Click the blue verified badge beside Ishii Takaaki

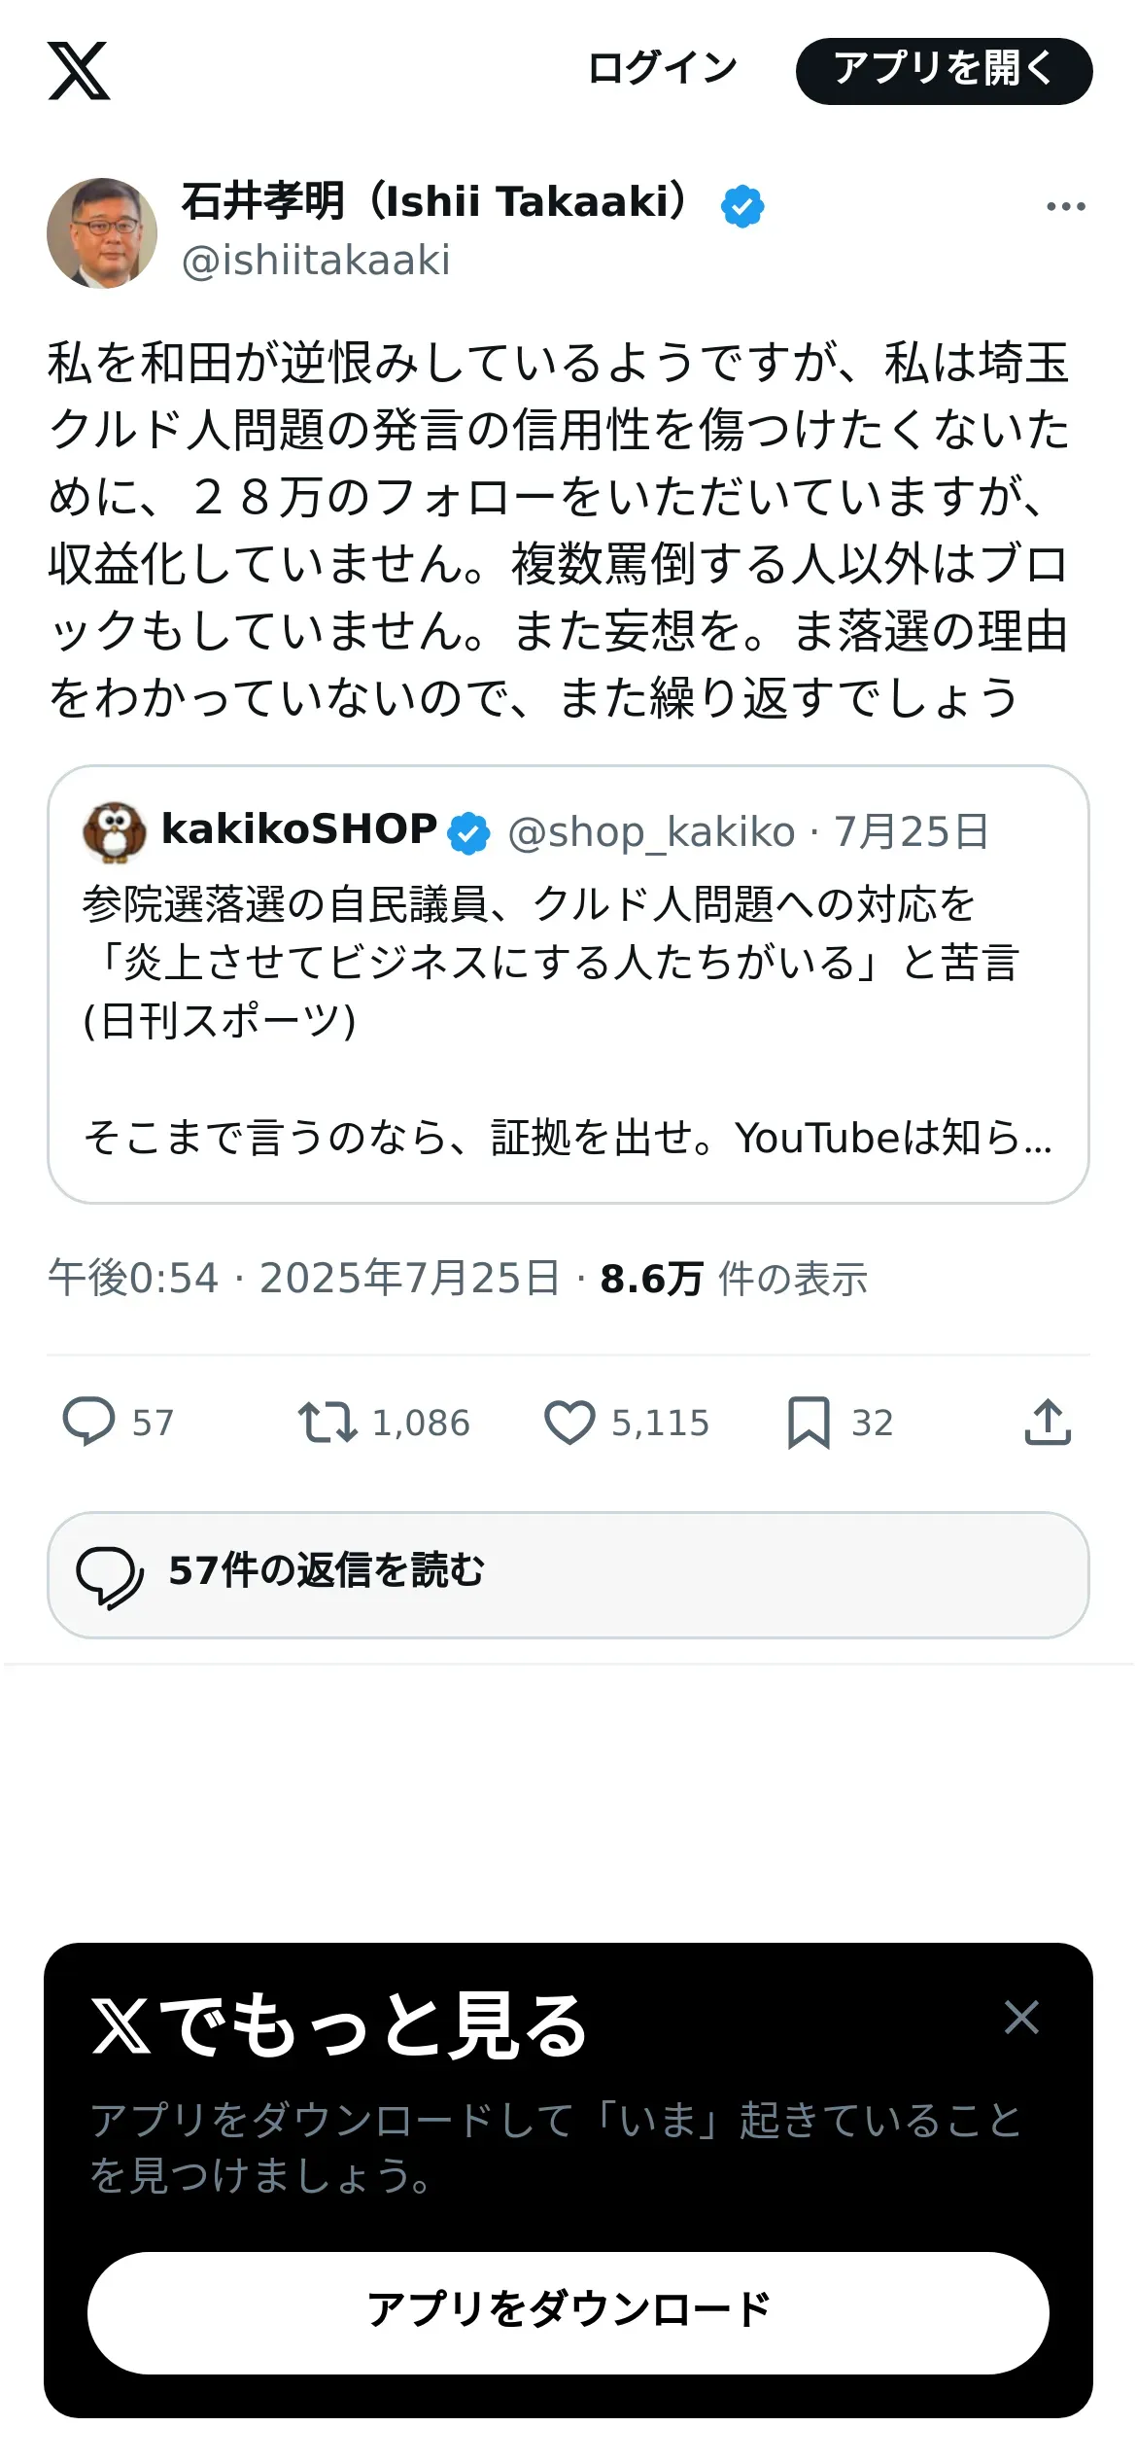(742, 206)
